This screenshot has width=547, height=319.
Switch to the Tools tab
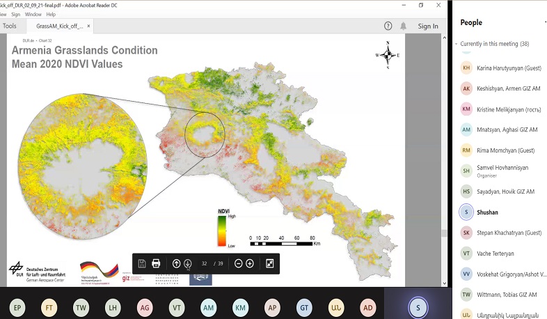pos(10,26)
